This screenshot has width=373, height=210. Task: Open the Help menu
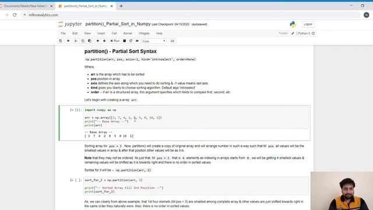(x=159, y=33)
